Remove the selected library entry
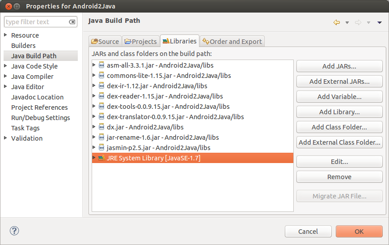The image size is (389, 245). pyautogui.click(x=339, y=177)
